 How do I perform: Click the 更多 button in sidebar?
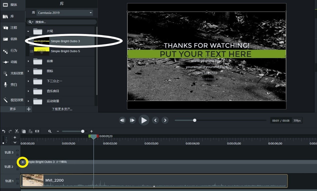tap(13, 109)
